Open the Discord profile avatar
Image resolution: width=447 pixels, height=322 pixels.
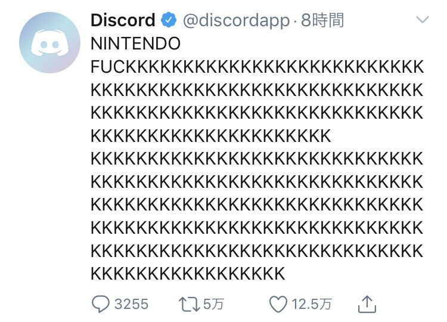point(49,42)
